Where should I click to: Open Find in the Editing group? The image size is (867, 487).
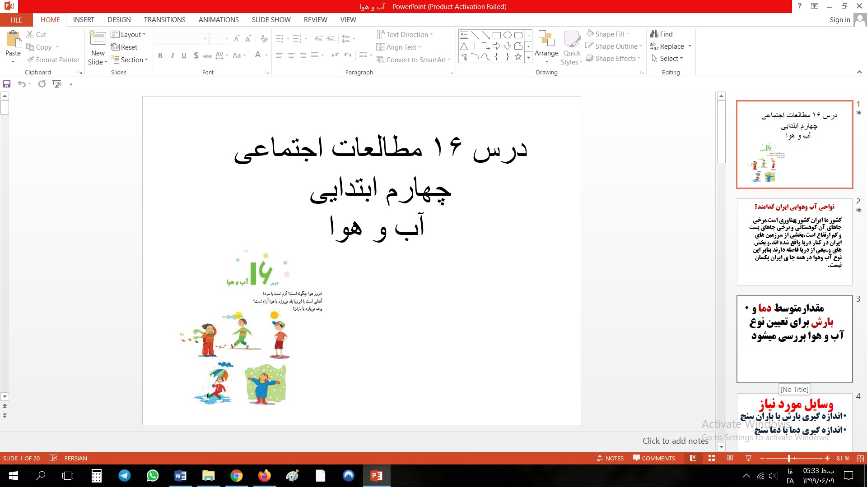[662, 34]
